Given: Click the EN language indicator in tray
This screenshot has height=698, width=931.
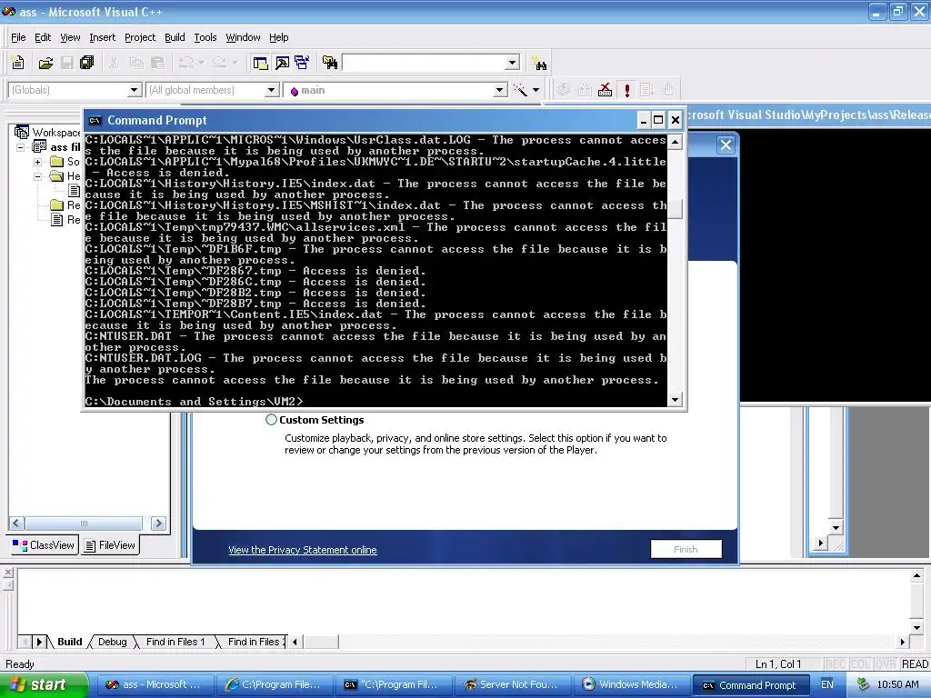Looking at the screenshot, I should 827,684.
